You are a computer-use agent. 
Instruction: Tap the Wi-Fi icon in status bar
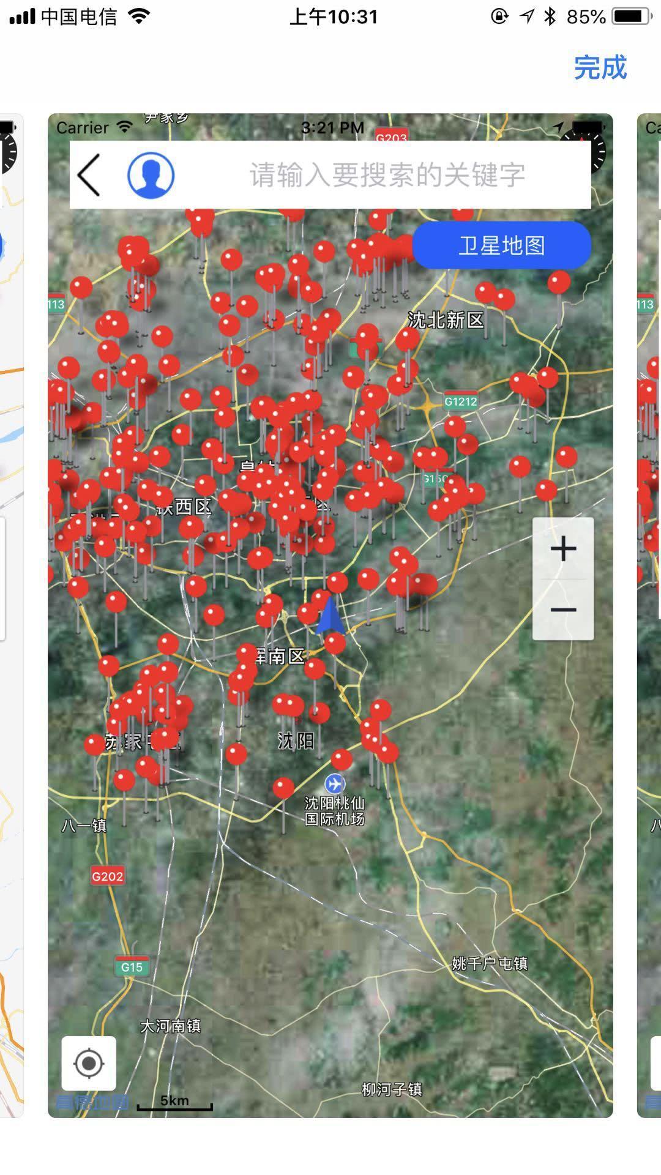click(x=140, y=17)
